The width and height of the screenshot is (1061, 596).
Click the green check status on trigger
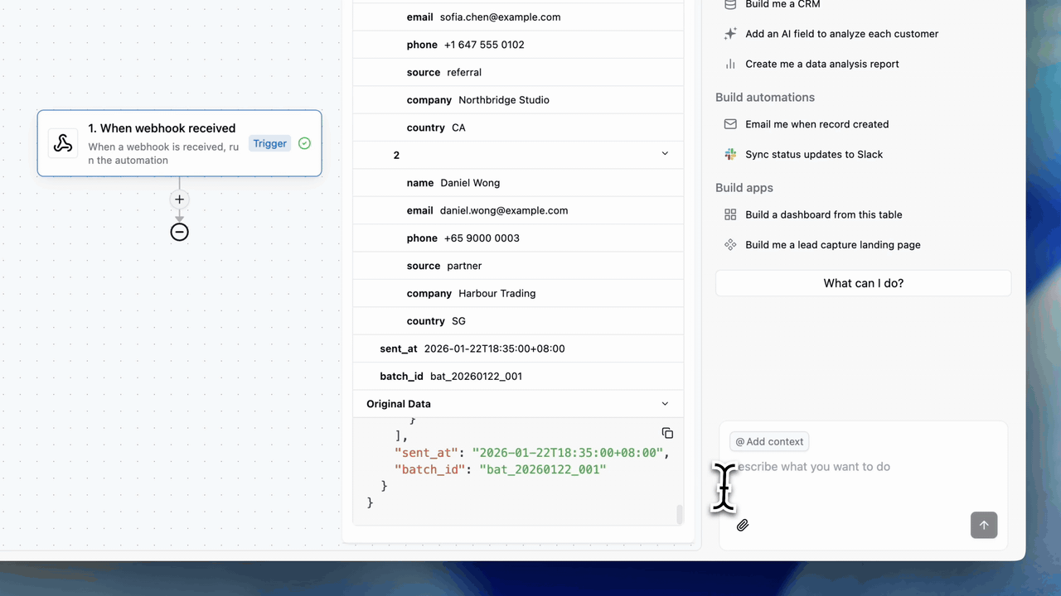pyautogui.click(x=304, y=143)
